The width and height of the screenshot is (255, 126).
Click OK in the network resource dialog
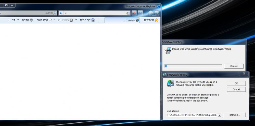click(236, 83)
